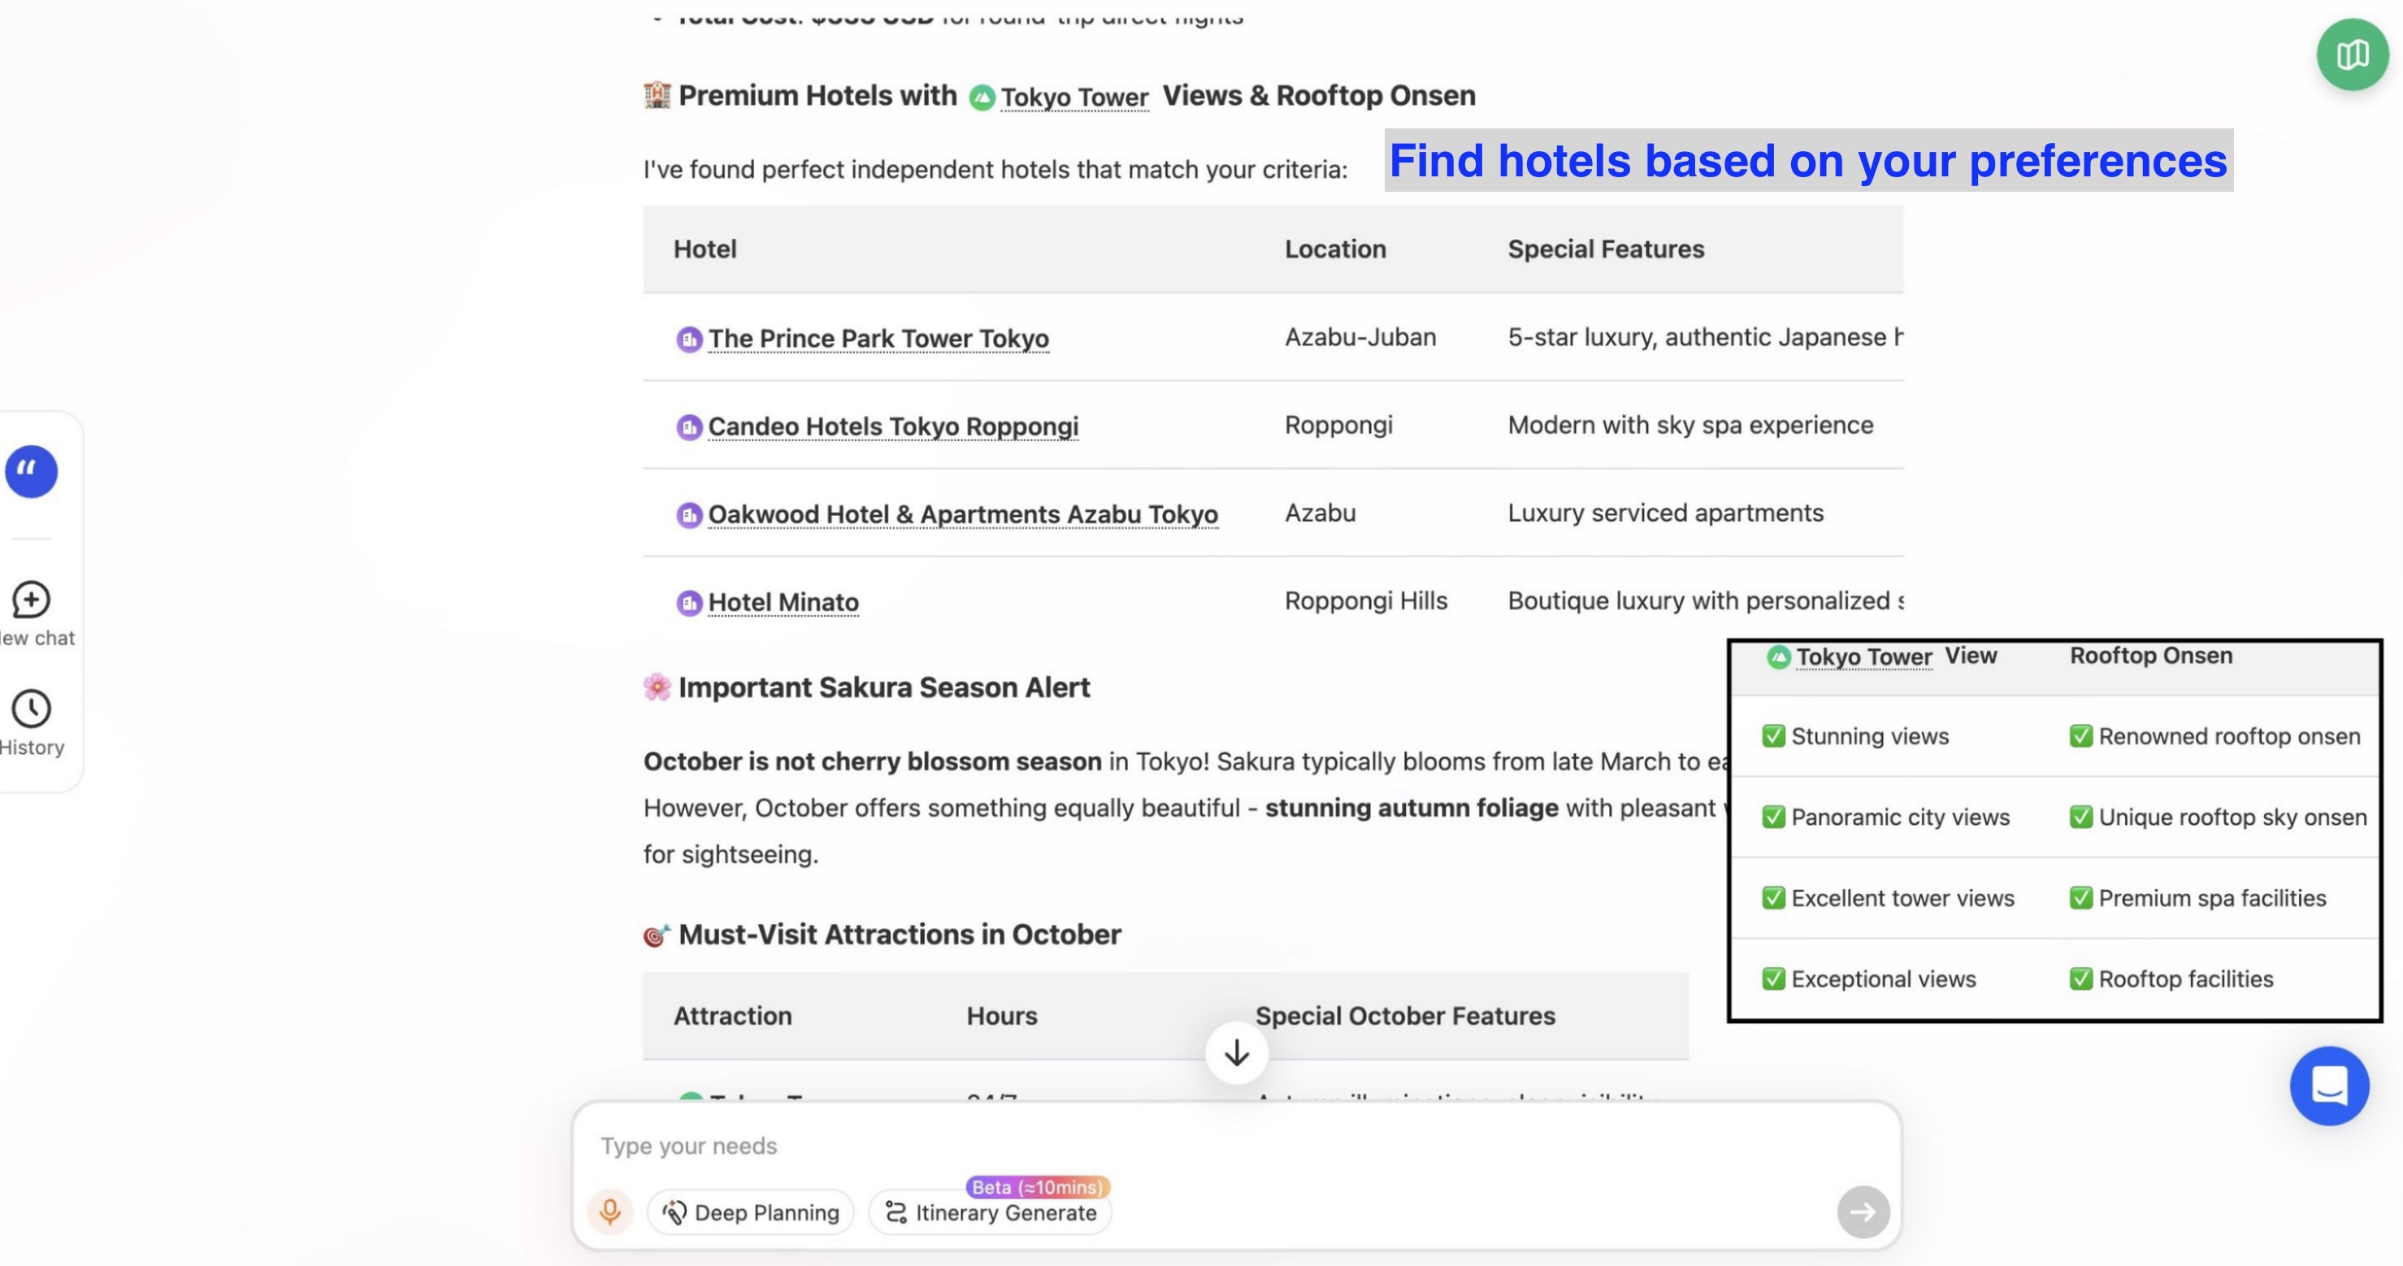This screenshot has width=2403, height=1266.
Task: Open The Prince Park Tower Tokyo link
Action: [878, 339]
